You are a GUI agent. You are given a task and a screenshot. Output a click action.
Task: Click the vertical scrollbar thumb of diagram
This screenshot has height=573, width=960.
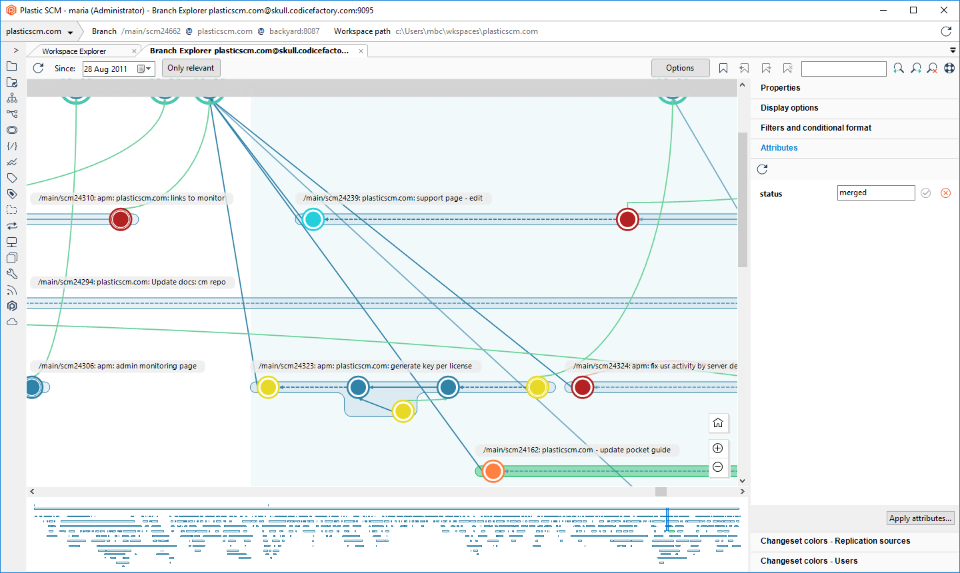coord(743,200)
